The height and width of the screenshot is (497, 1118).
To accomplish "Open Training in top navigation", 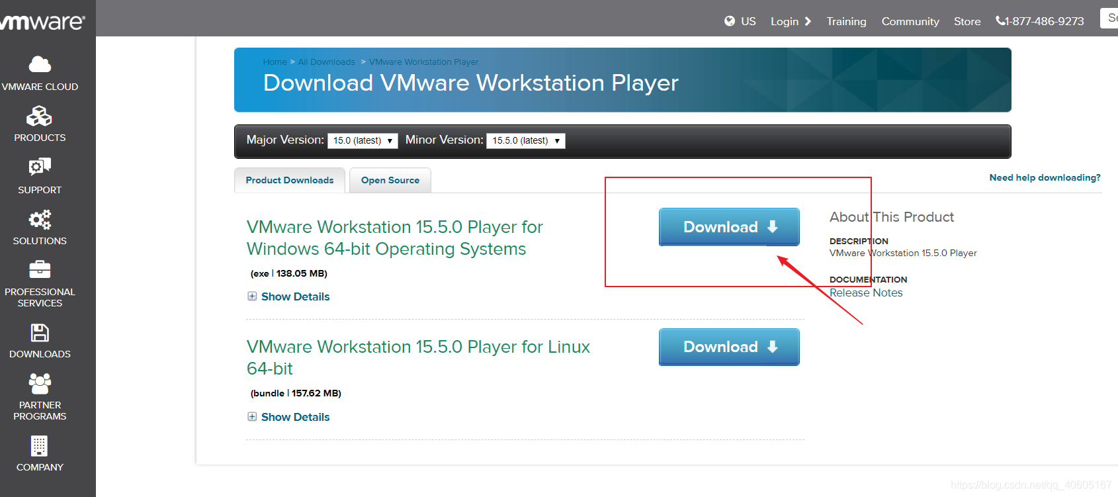I will (x=846, y=21).
